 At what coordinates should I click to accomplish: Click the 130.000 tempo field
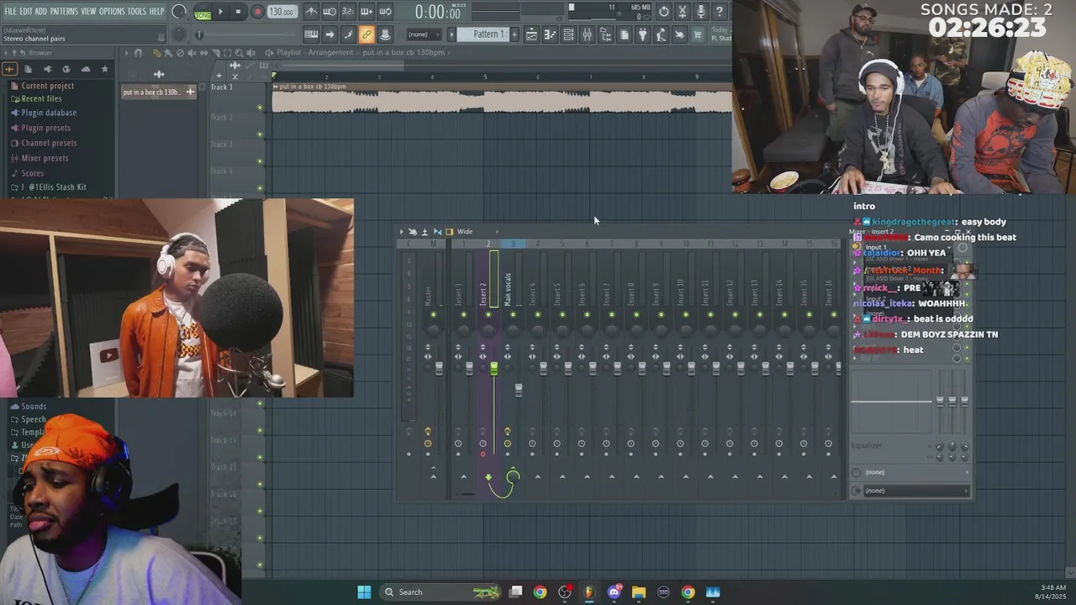point(282,12)
